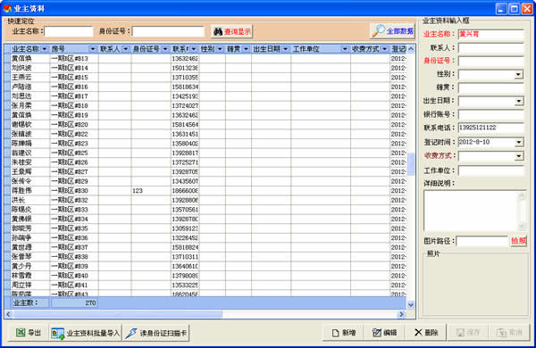Open 业主资料批量导入 batch import
The height and width of the screenshot is (348, 536).
[86, 333]
